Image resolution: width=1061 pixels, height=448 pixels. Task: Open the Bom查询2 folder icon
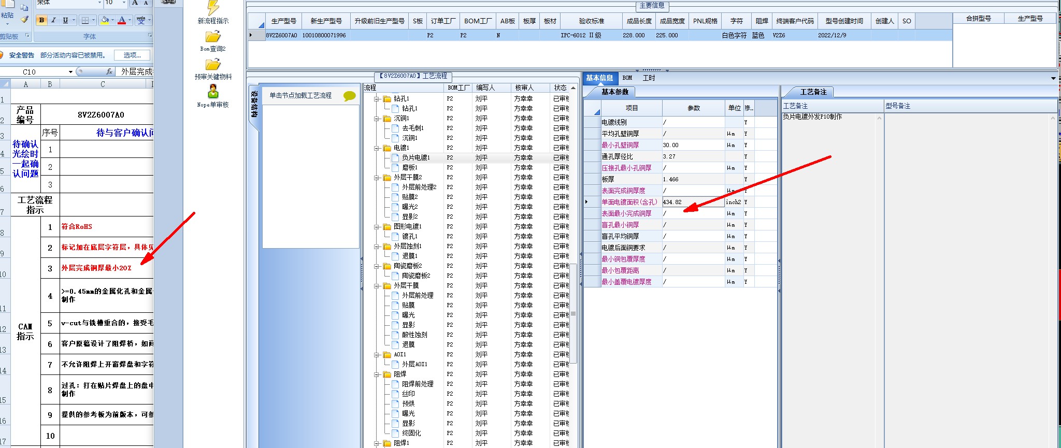point(213,36)
